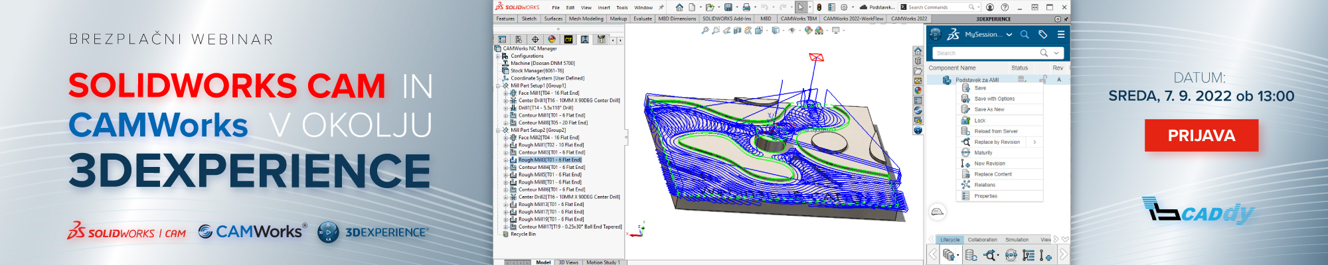
Task: Click the red PRIJAVA button
Action: coord(1201,135)
